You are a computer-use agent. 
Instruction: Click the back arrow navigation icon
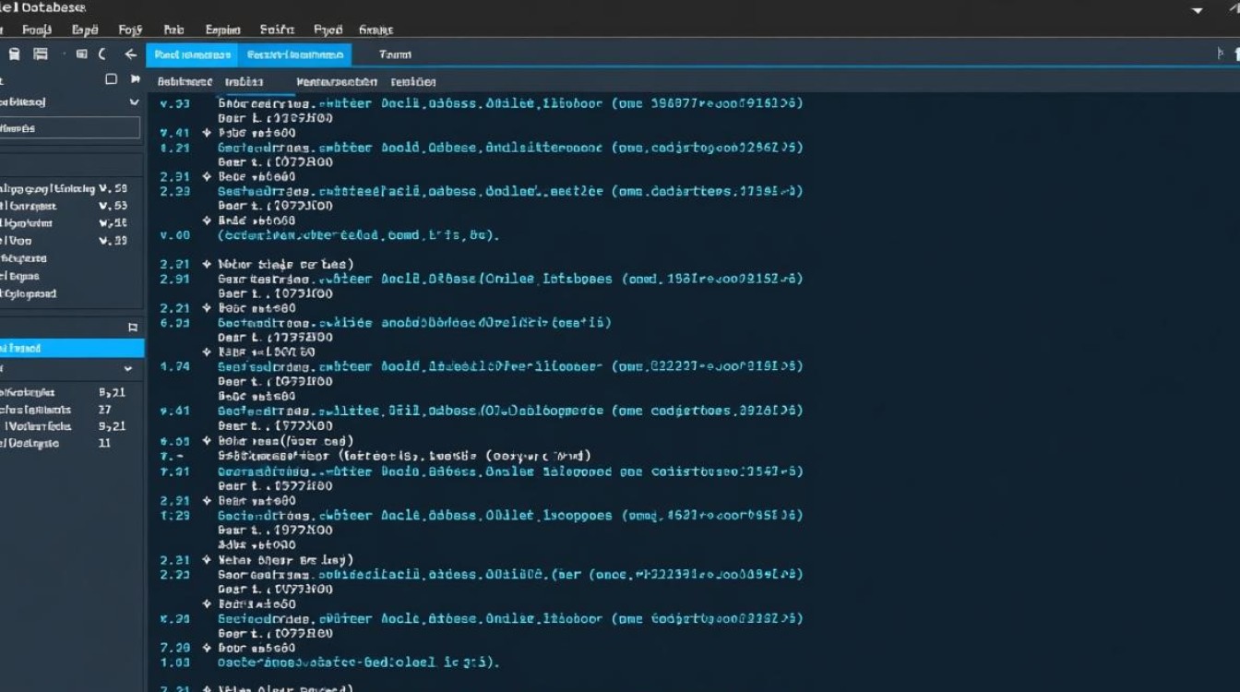click(x=131, y=54)
